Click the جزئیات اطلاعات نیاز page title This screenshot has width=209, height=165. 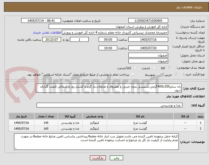pyautogui.click(x=189, y=7)
